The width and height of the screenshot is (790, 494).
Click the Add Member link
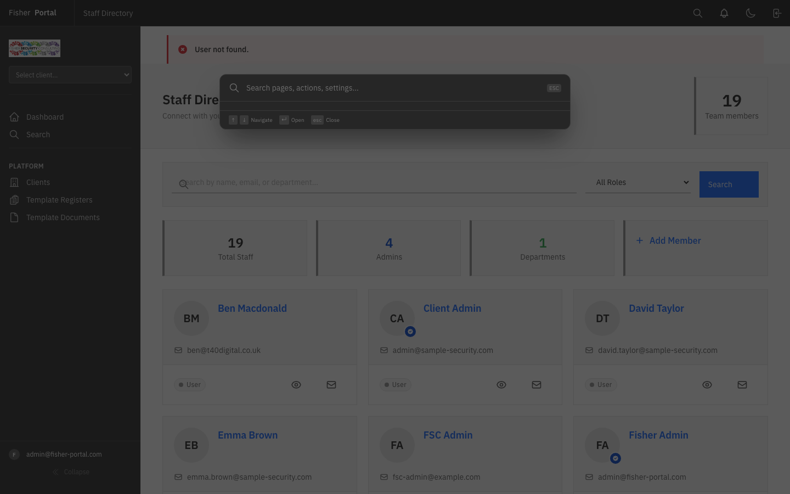pyautogui.click(x=668, y=240)
